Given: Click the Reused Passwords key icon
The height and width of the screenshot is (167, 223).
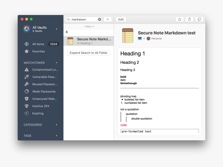Looking at the screenshot, I should (x=26, y=84).
